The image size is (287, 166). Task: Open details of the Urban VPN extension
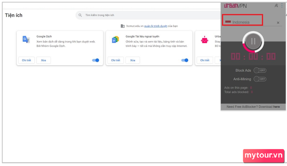pyautogui.click(x=205, y=60)
